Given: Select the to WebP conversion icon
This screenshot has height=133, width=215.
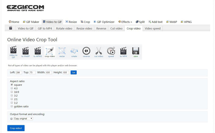Looking at the screenshot, I should [25, 52].
